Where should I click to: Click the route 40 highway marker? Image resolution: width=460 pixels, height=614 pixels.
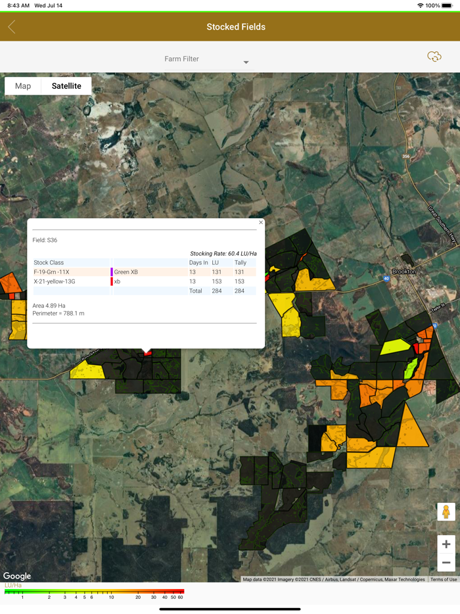(386, 279)
